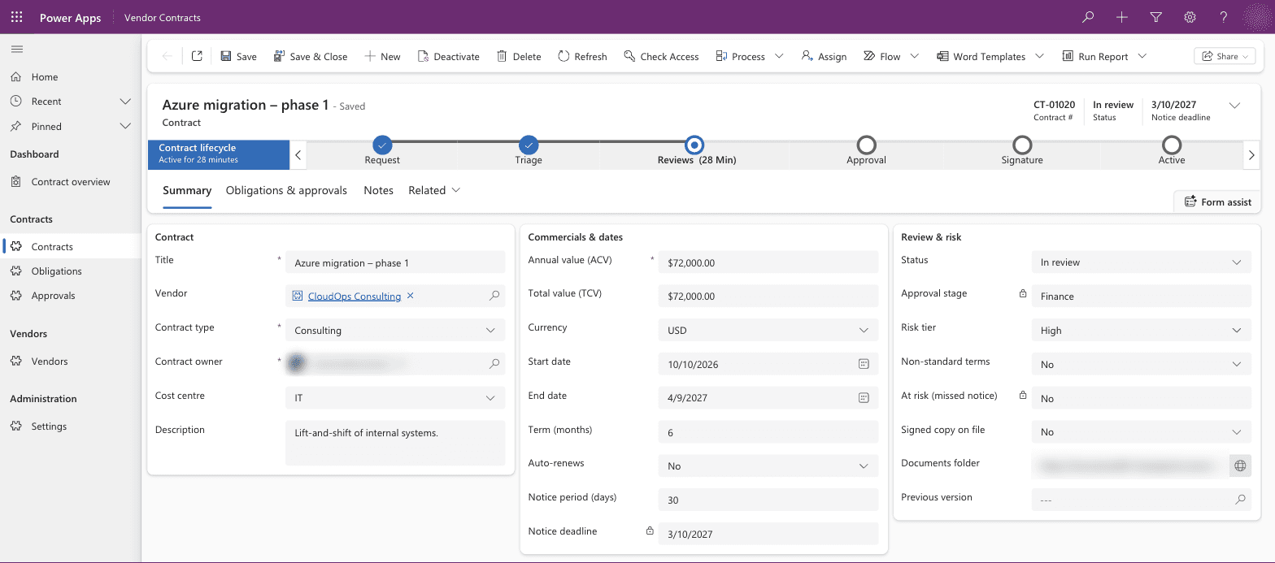The height and width of the screenshot is (563, 1275).
Task: Open the CloudOps Consulting vendor link
Action: 354,297
